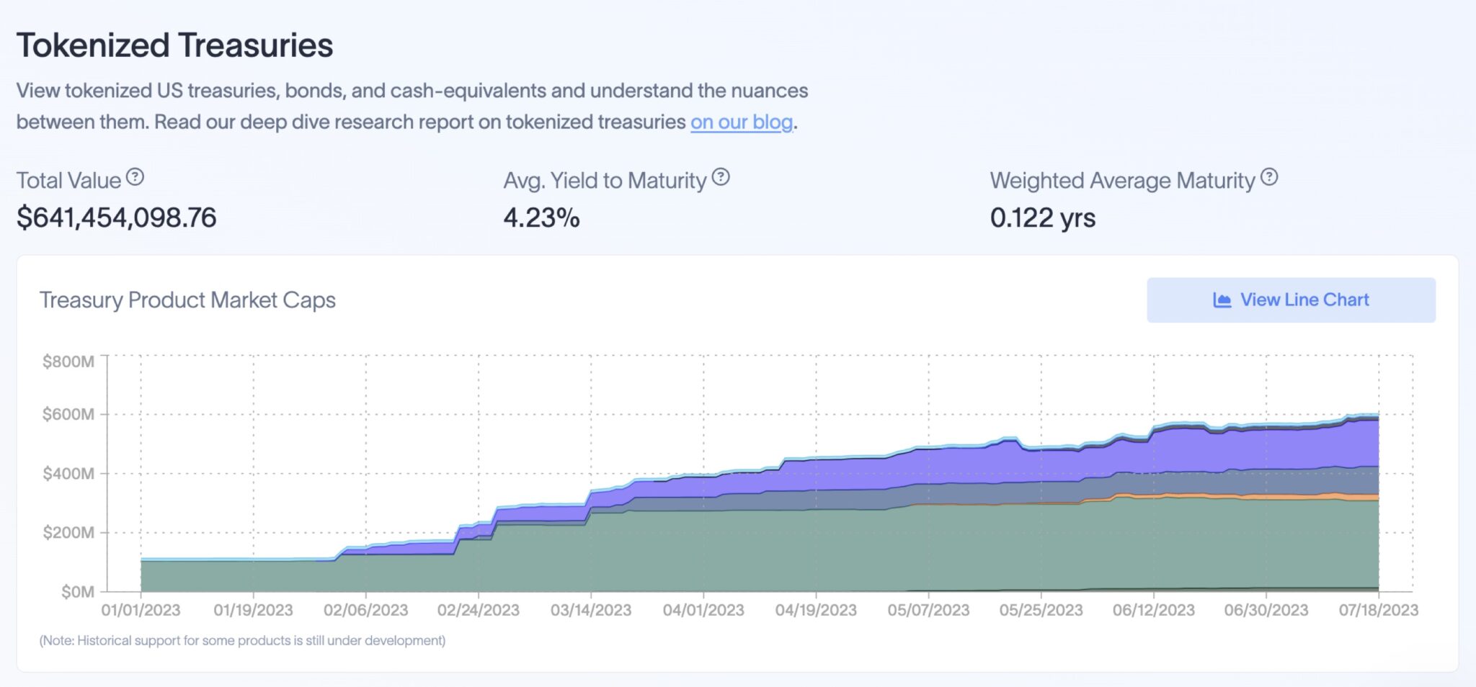Click the 04/19/2023 axis date label

tap(816, 611)
